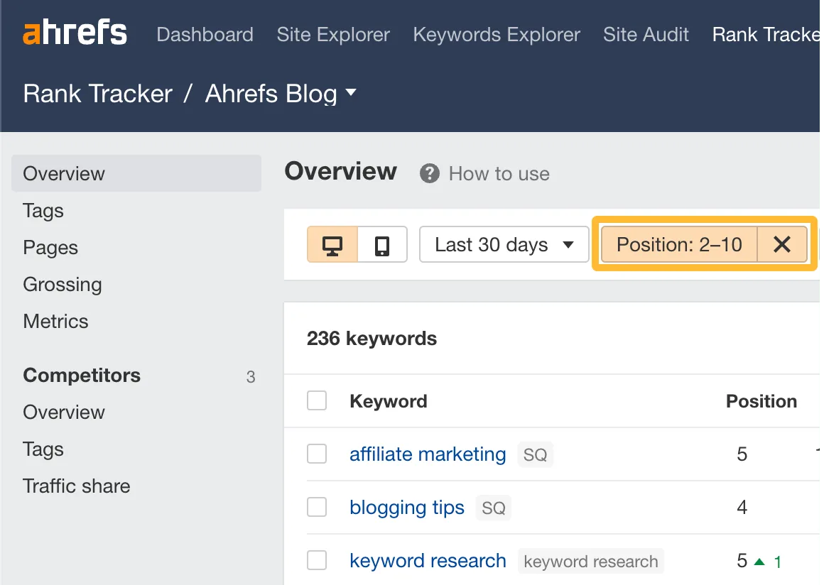Sort by the Position column header

click(x=761, y=401)
